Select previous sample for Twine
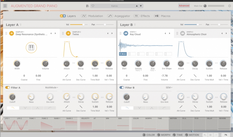 click(x=108, y=33)
